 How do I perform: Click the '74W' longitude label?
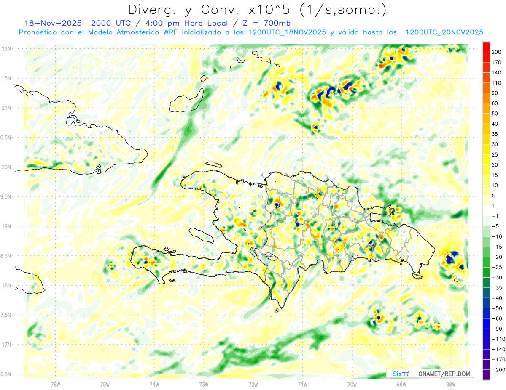click(x=154, y=385)
